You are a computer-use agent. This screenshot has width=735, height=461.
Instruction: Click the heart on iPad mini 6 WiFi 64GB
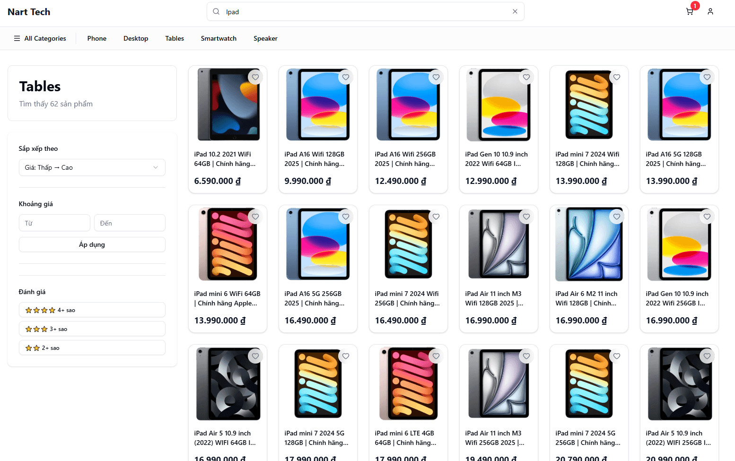[255, 216]
